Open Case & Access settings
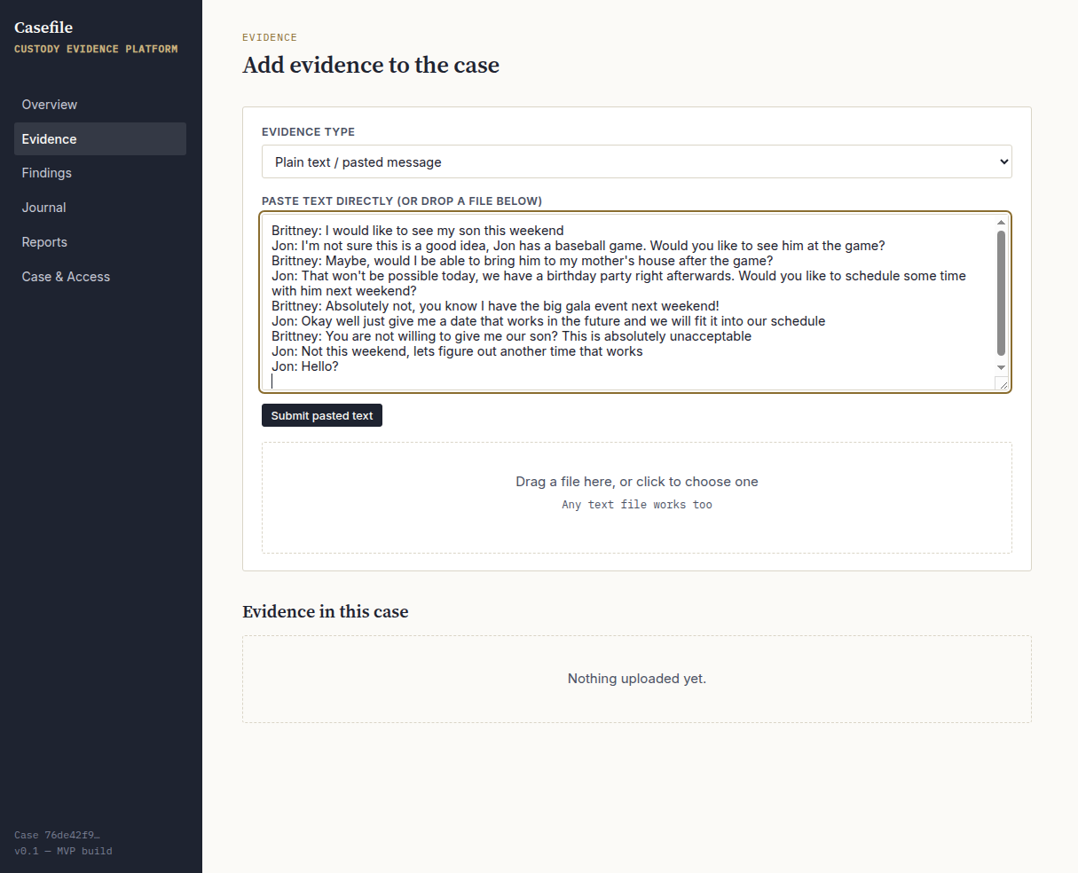The width and height of the screenshot is (1078, 873). (100, 277)
